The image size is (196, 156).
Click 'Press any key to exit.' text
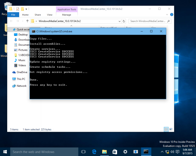[48, 85]
